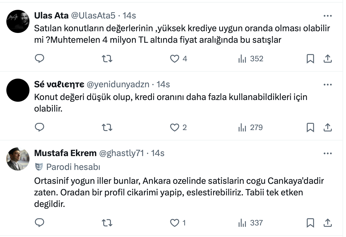Open more options for yenidunyadzn's tweet
The height and width of the screenshot is (237, 346).
tap(328, 85)
